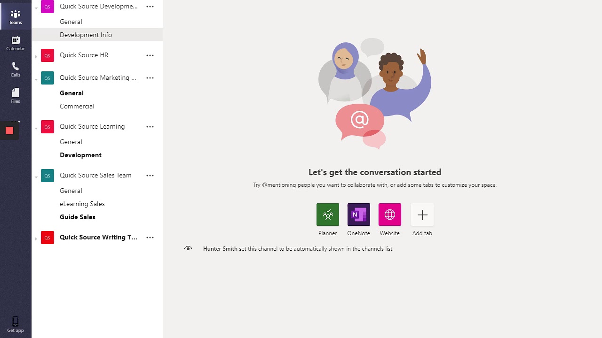
Task: Open the Planner tab tile
Action: (x=328, y=215)
